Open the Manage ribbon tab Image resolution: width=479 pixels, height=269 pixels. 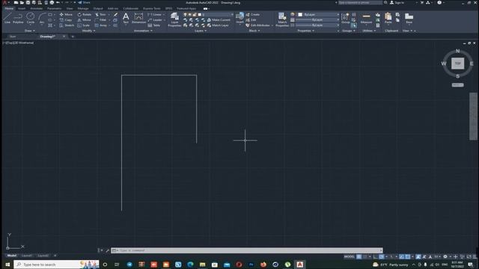tap(83, 8)
